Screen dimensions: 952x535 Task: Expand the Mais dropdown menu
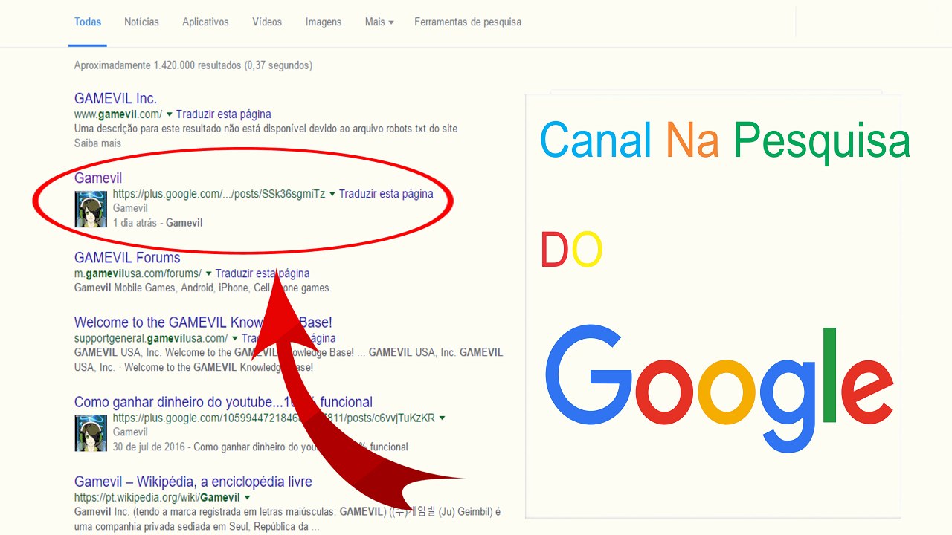click(x=379, y=22)
